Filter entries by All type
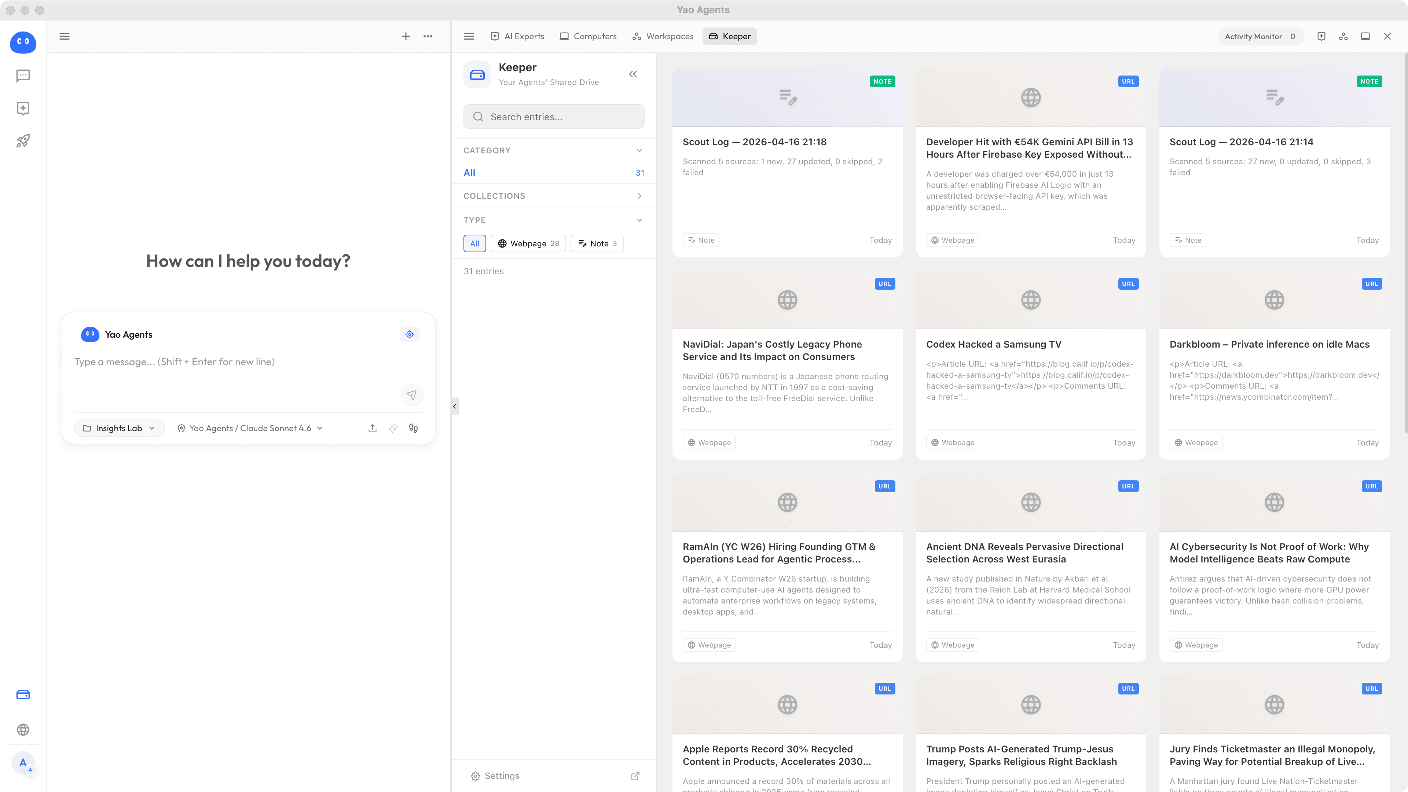1408x792 pixels. [474, 244]
